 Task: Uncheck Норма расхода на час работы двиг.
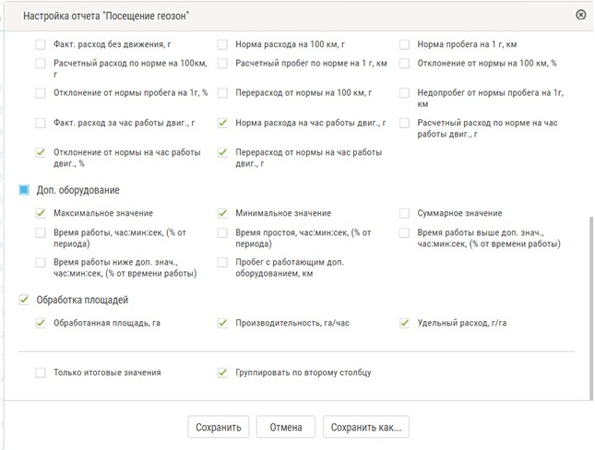click(222, 123)
